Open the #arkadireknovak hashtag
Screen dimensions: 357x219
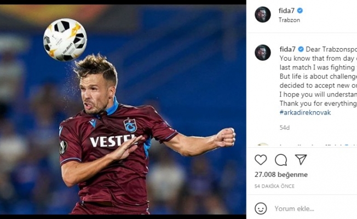point(305,112)
